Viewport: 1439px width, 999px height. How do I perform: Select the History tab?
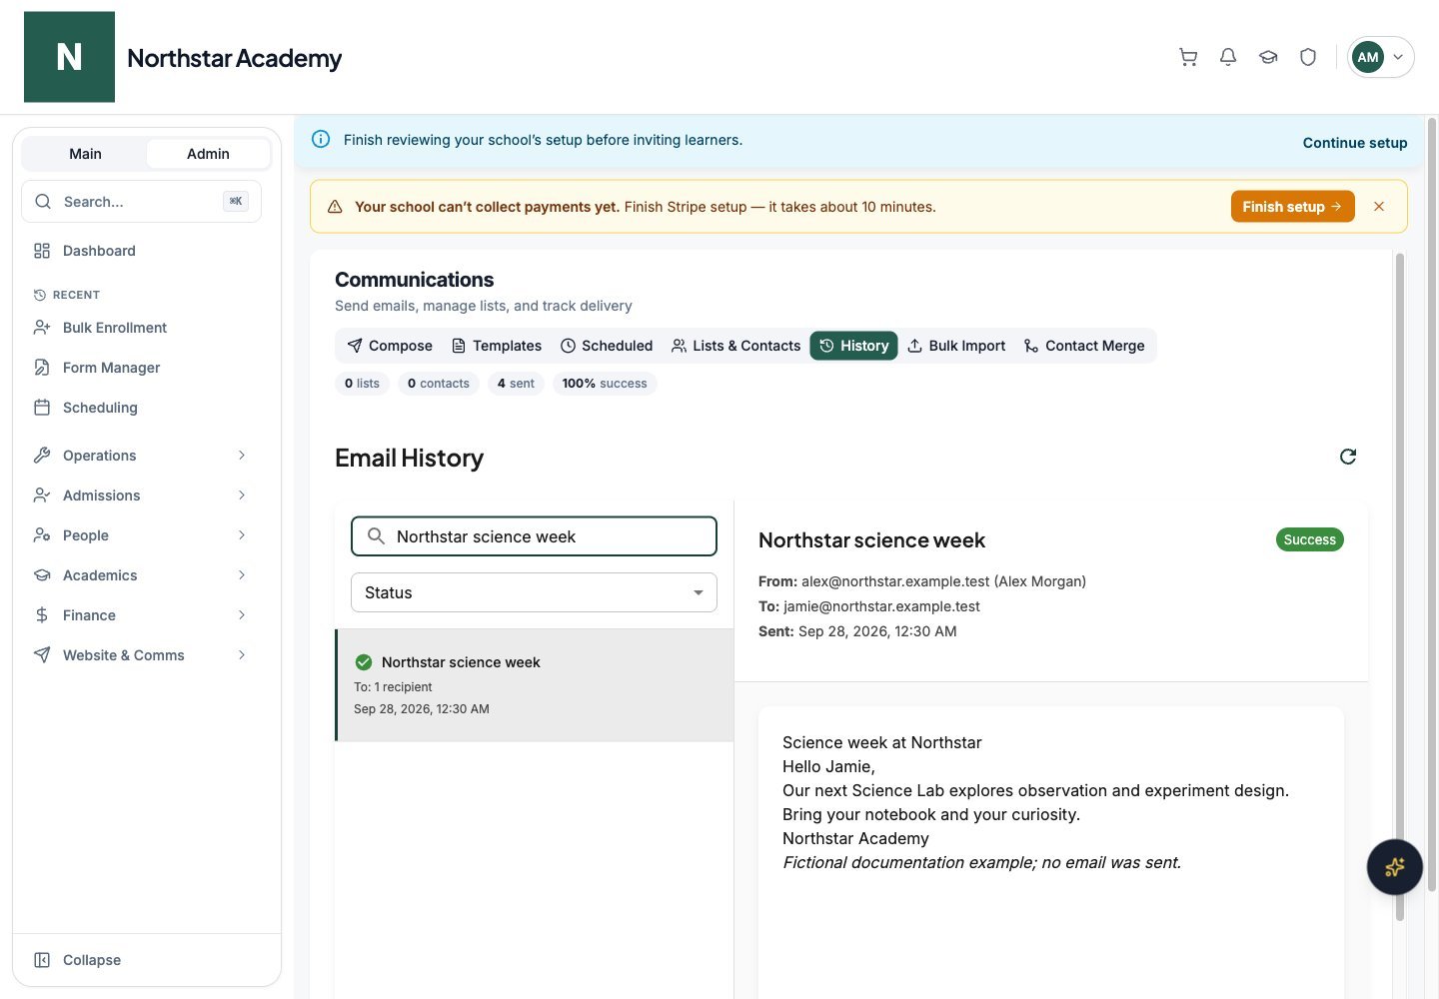pos(854,346)
